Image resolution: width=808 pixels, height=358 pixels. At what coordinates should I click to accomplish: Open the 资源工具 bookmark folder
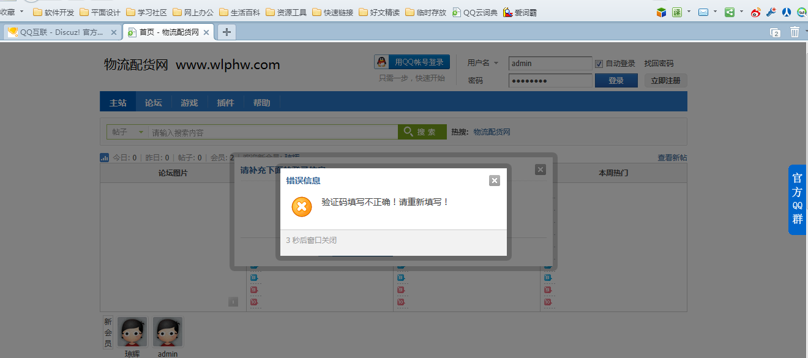[286, 12]
